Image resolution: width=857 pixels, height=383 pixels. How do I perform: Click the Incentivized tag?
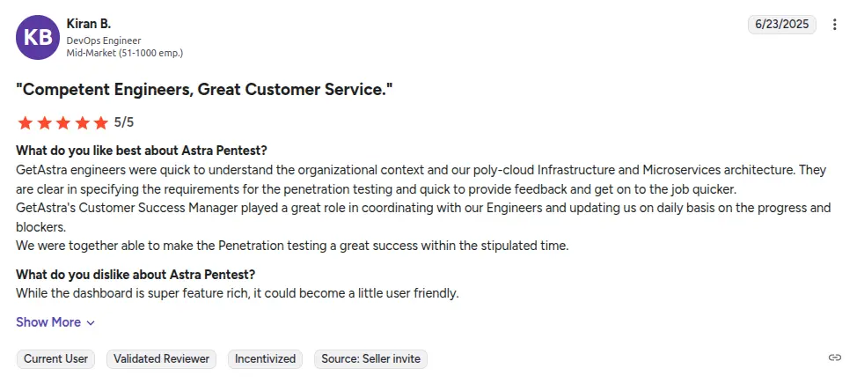pos(265,358)
